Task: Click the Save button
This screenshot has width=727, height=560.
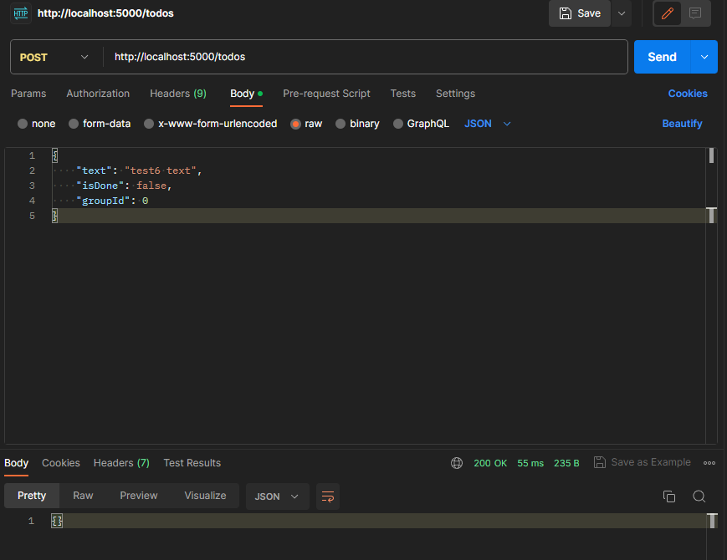Action: coord(580,13)
